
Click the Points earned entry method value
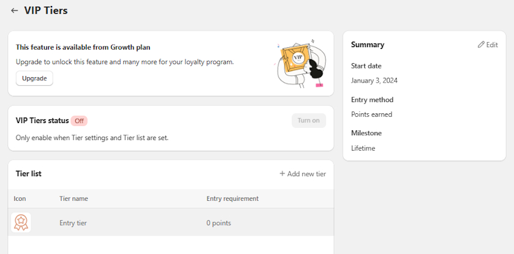[371, 114]
